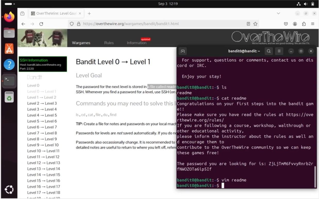Image resolution: width=319 pixels, height=199 pixels.
Task: Show applications with the Ubuntu logo button
Action: tap(9, 190)
